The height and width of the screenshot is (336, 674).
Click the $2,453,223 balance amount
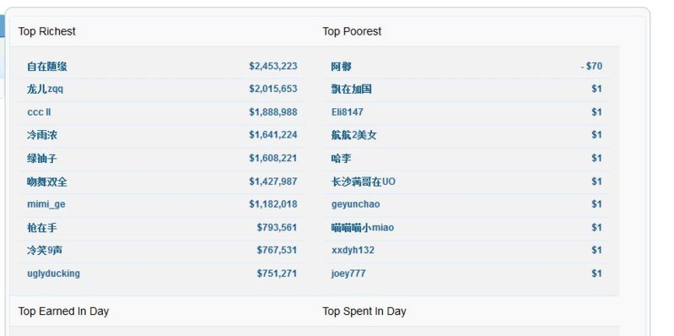pyautogui.click(x=273, y=66)
